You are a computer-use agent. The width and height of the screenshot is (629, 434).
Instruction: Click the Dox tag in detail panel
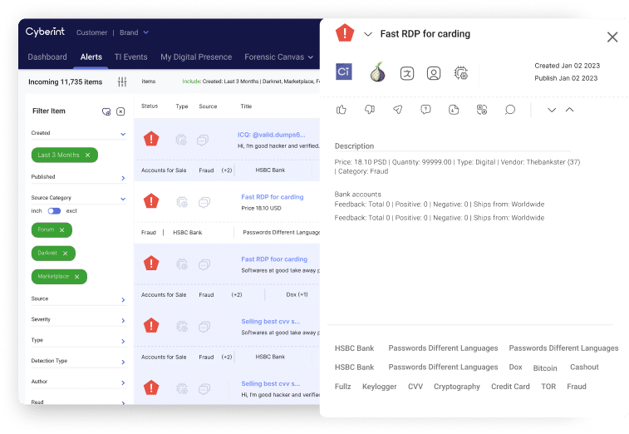515,367
